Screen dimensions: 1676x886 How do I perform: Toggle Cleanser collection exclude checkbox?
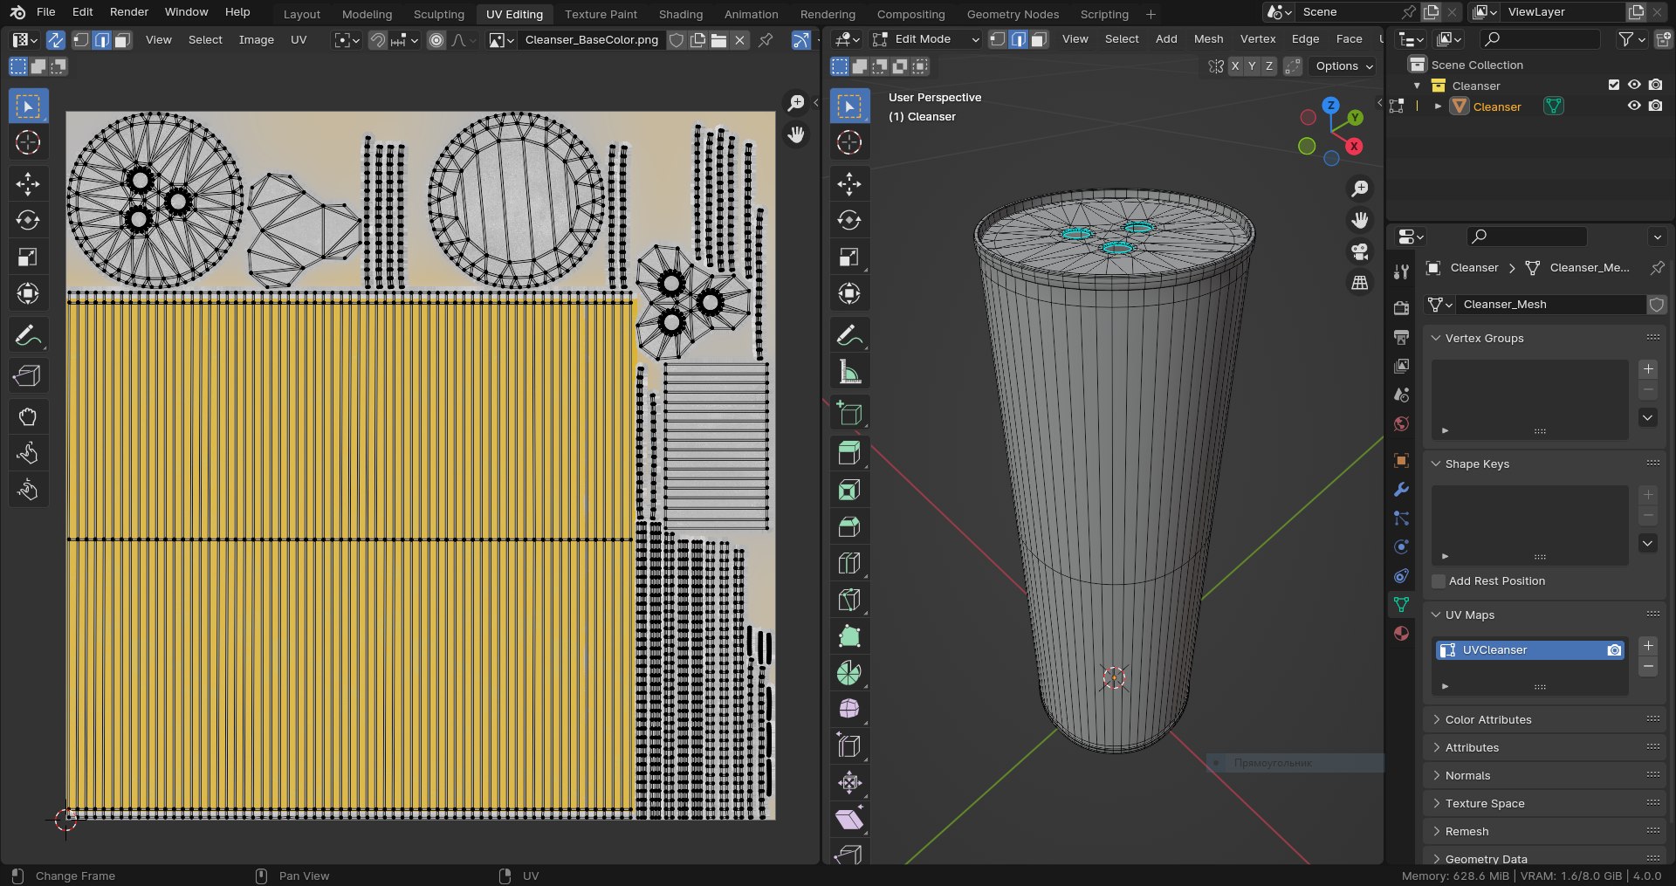click(1613, 86)
